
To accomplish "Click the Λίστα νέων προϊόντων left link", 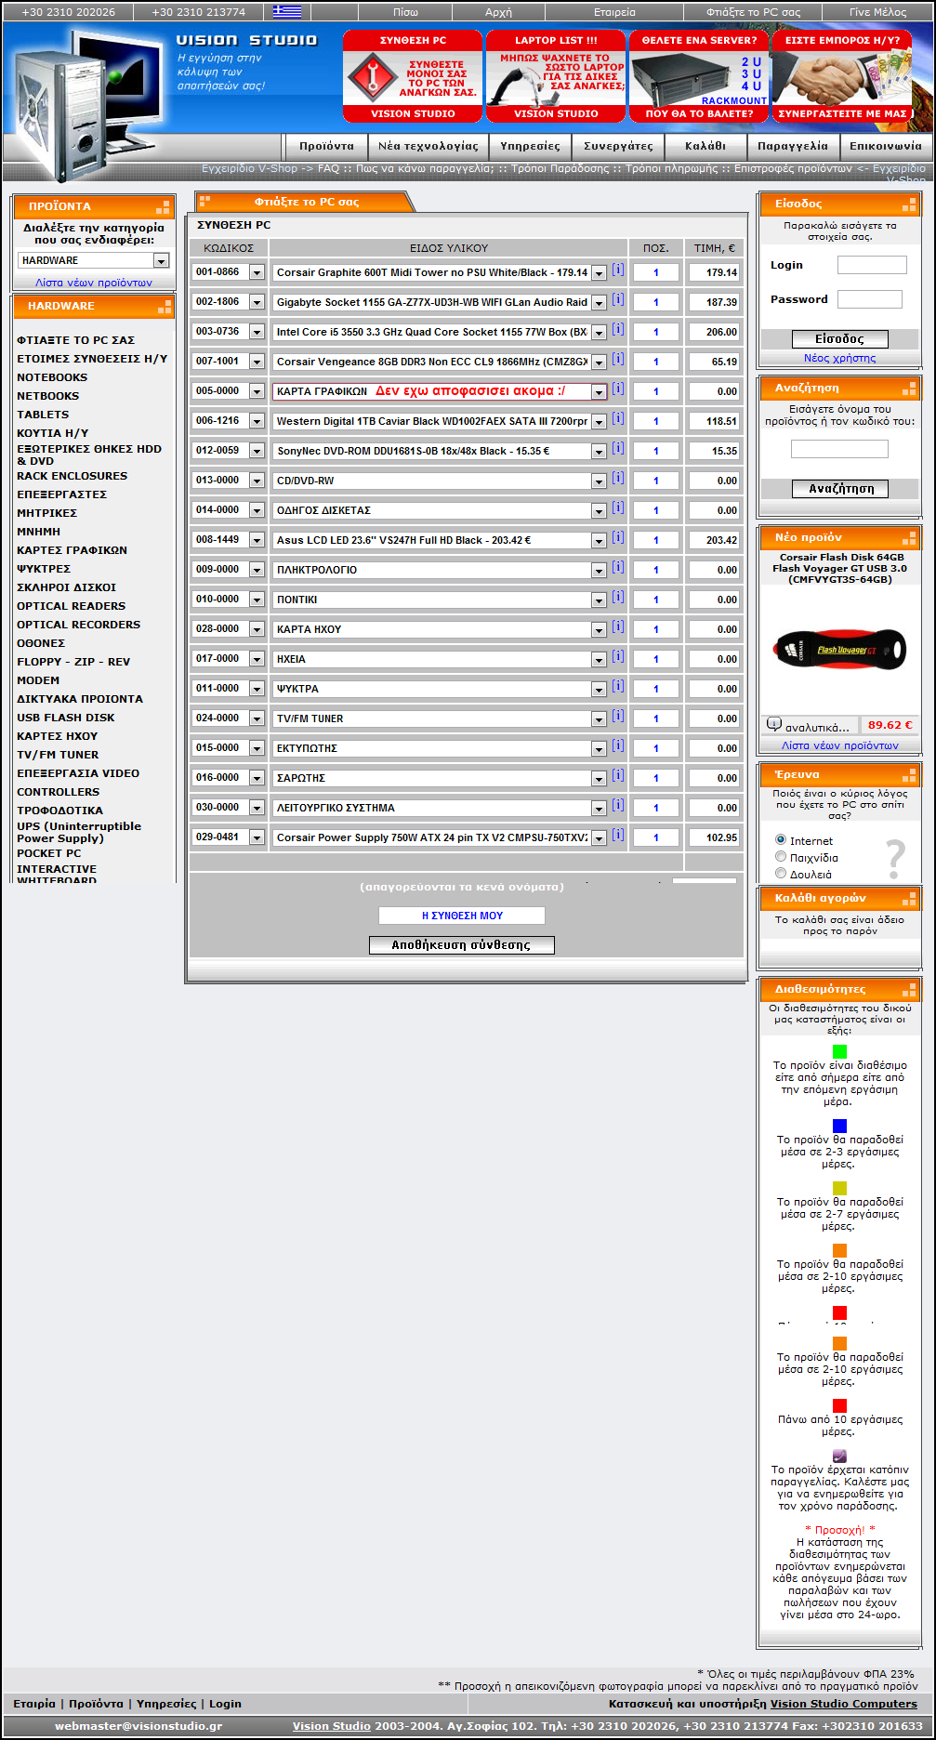I will coord(94,283).
